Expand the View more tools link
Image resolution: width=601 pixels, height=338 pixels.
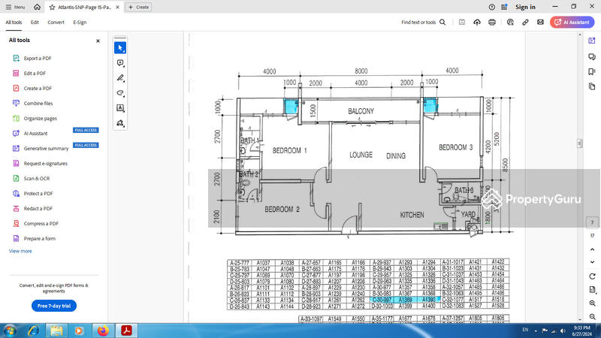(x=20, y=251)
